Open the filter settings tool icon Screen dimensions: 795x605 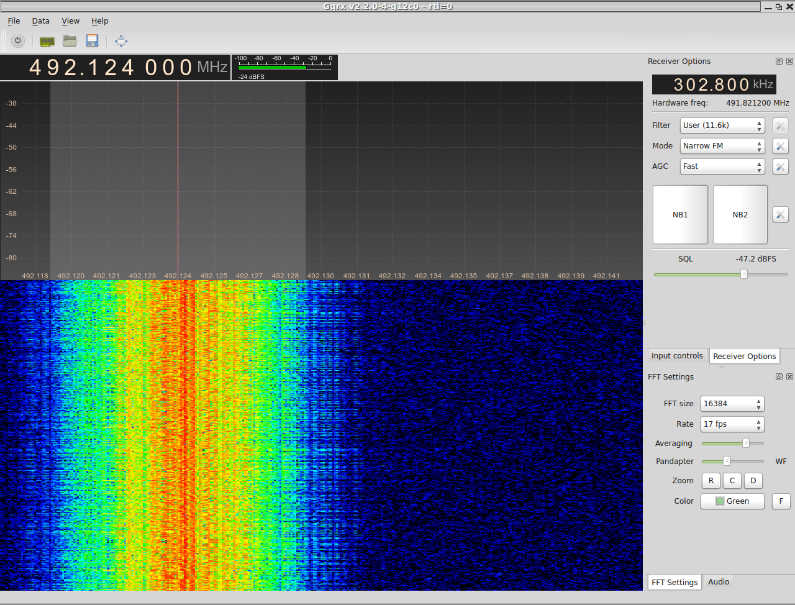780,125
